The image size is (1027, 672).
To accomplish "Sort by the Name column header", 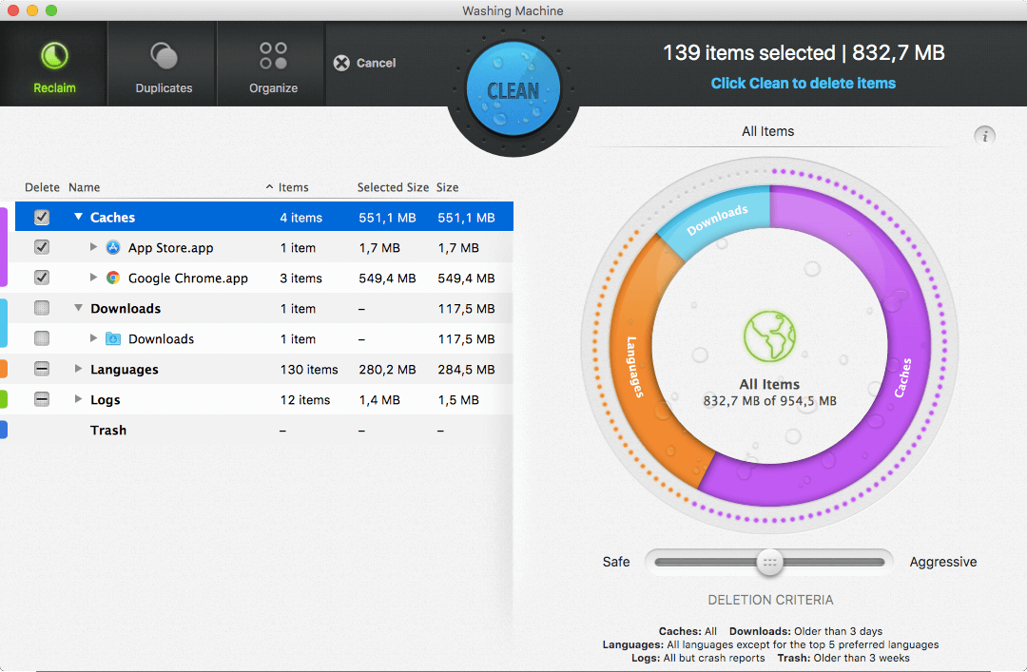I will pyautogui.click(x=85, y=187).
